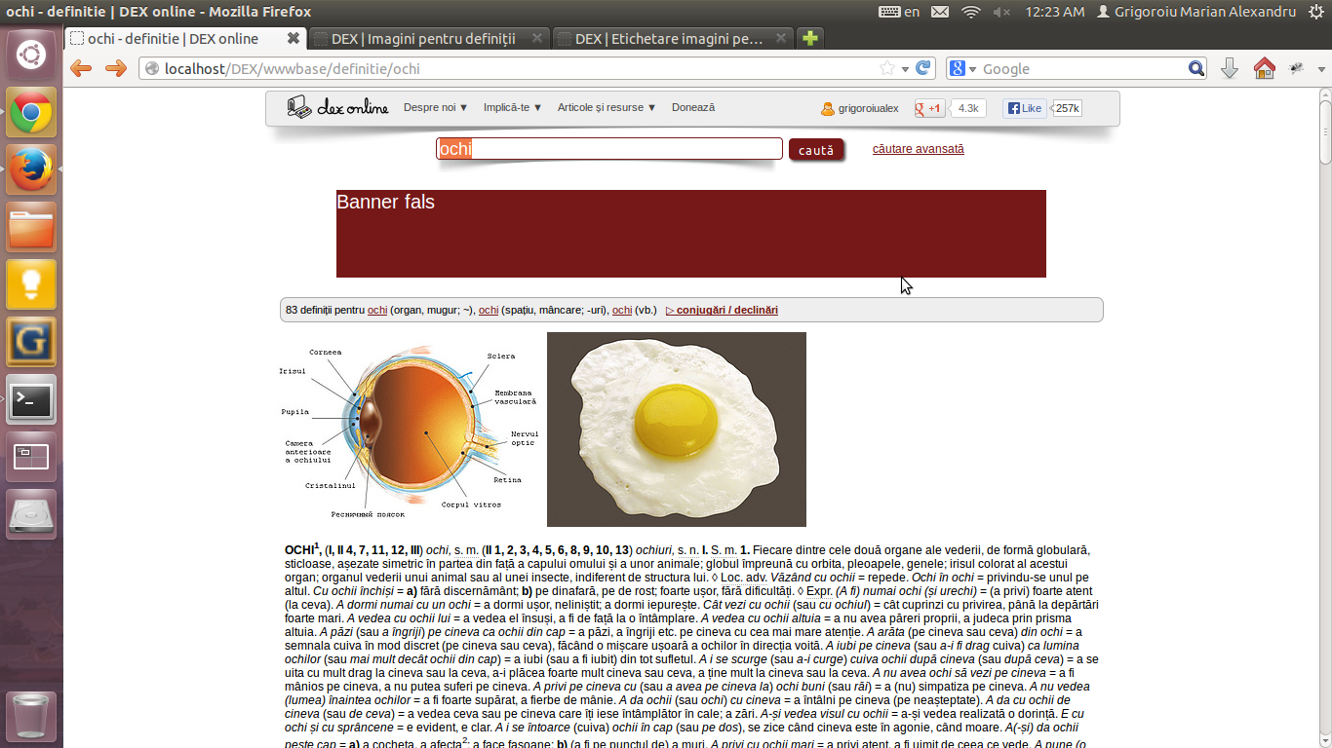Open Firefox from the launcher

click(x=31, y=169)
